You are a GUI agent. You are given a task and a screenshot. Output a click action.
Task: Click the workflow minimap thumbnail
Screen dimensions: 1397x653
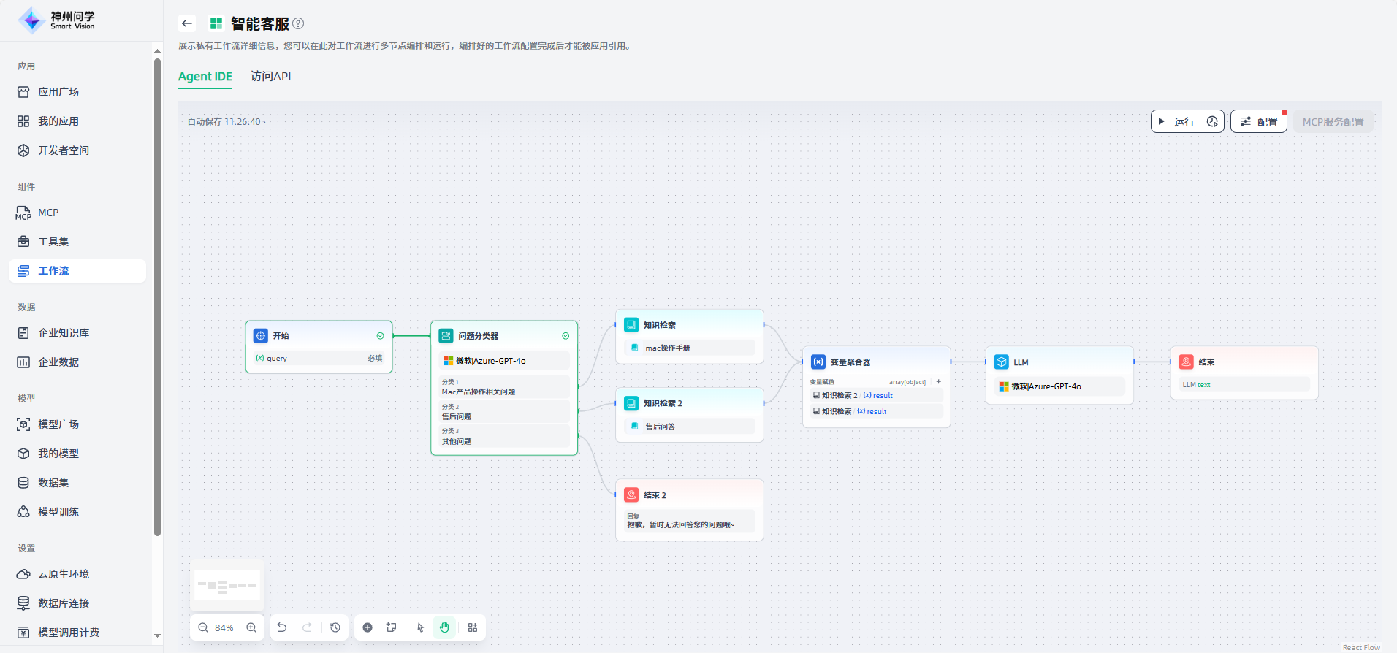click(x=227, y=585)
